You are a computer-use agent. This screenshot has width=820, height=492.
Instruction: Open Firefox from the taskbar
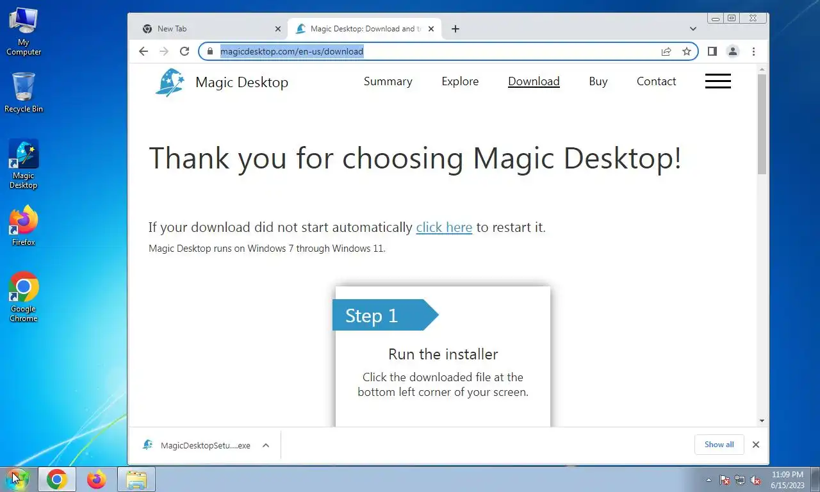[x=97, y=479]
